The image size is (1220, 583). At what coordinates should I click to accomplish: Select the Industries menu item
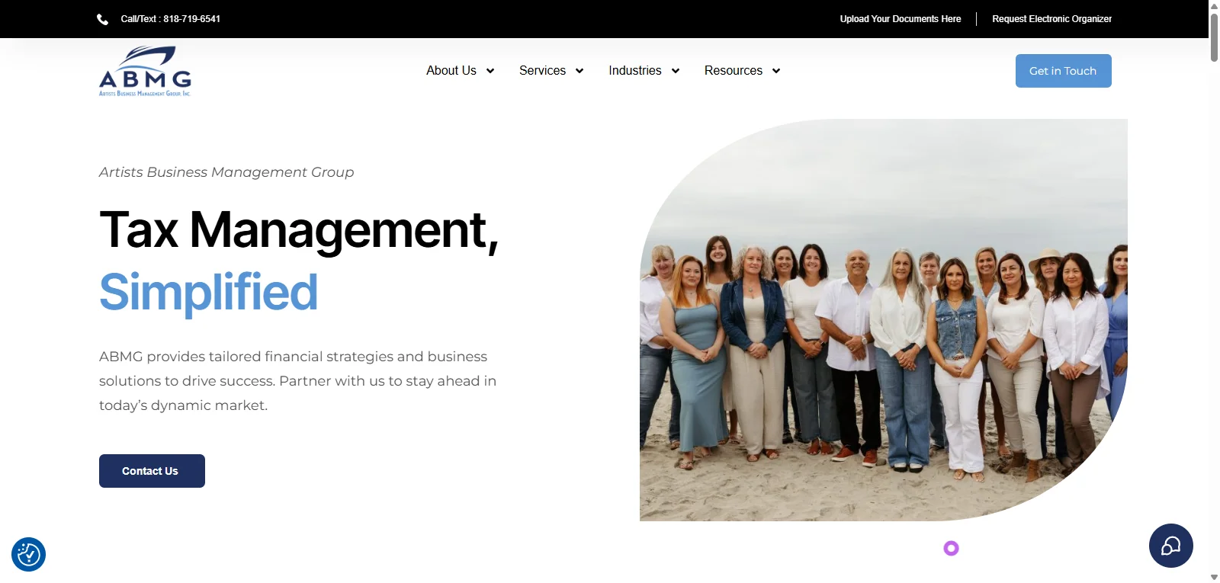(635, 71)
